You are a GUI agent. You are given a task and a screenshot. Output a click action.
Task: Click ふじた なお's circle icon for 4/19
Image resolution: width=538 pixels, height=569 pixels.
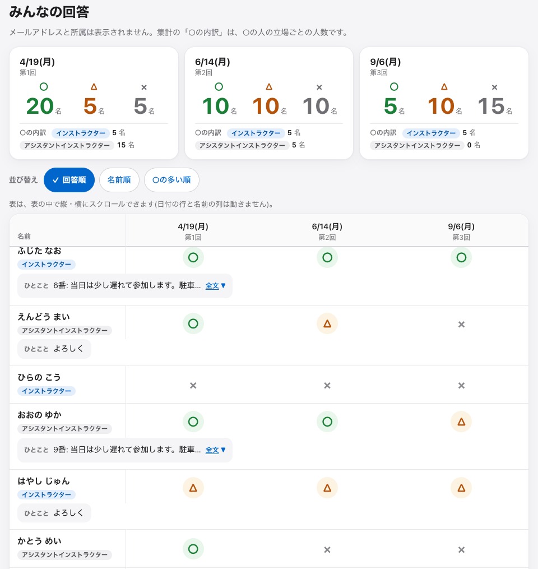(193, 258)
